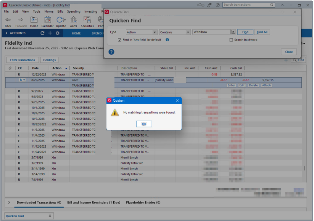Select Downloaded Transactions tab

pos(39,202)
